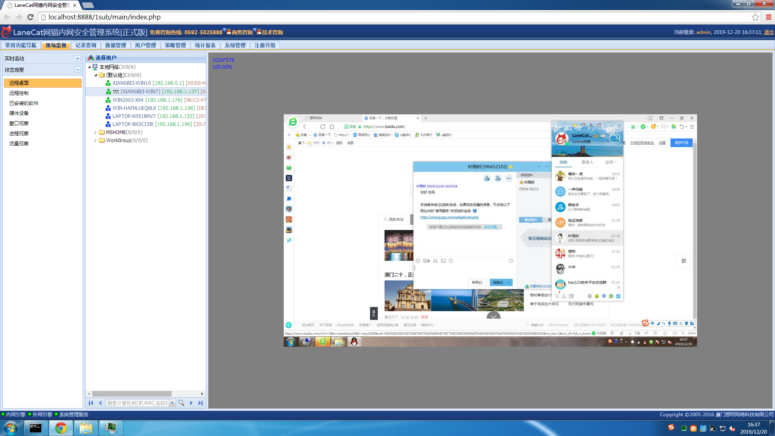Click the magnifier search icon

(x=181, y=403)
